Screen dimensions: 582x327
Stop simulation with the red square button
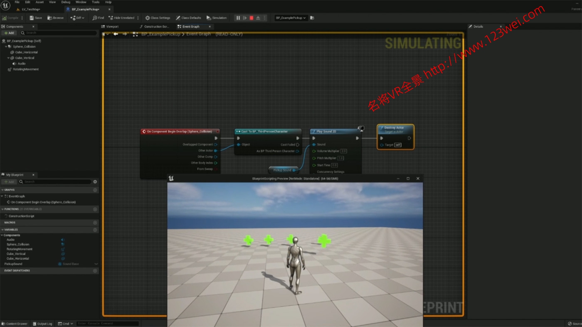(252, 18)
